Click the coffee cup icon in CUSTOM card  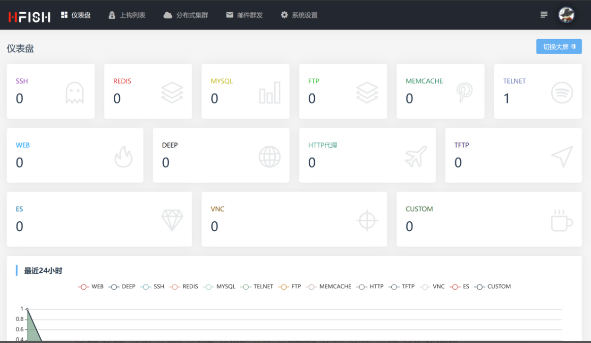562,220
